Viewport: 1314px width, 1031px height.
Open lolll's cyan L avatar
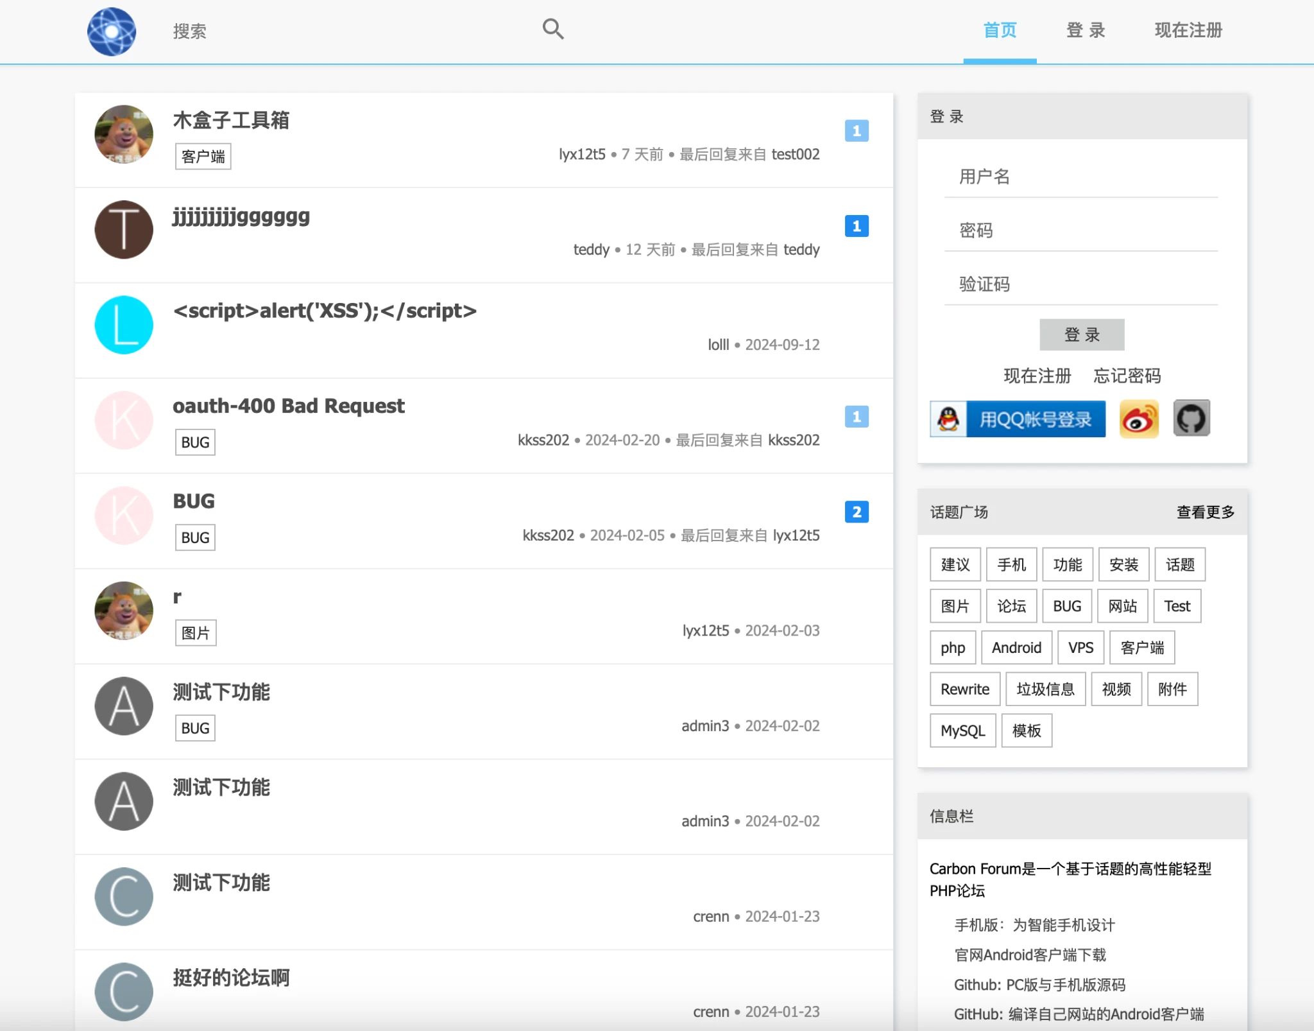pyautogui.click(x=124, y=325)
